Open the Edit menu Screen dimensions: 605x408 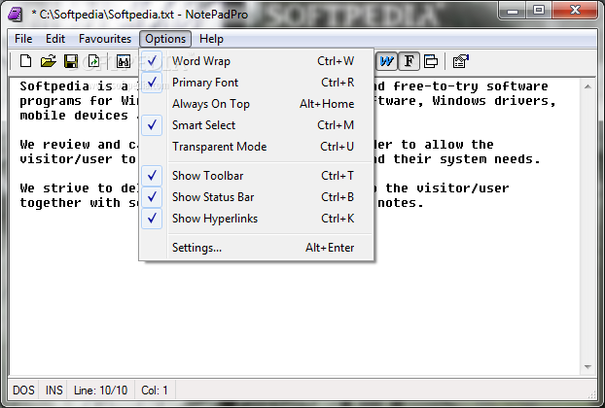55,39
